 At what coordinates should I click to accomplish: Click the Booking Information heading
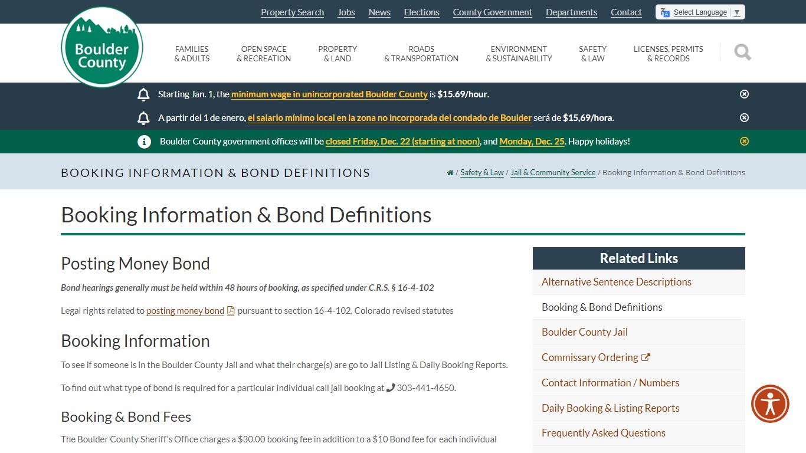(x=135, y=341)
